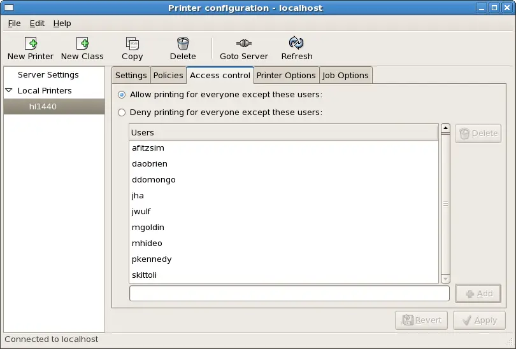The width and height of the screenshot is (516, 349).
Task: Open the window menu icon in title bar
Action: [x=10, y=8]
